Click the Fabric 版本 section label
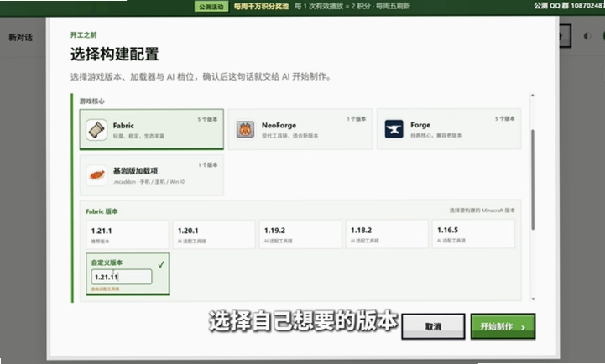Screen dimensions: 605x364 pyautogui.click(x=102, y=211)
